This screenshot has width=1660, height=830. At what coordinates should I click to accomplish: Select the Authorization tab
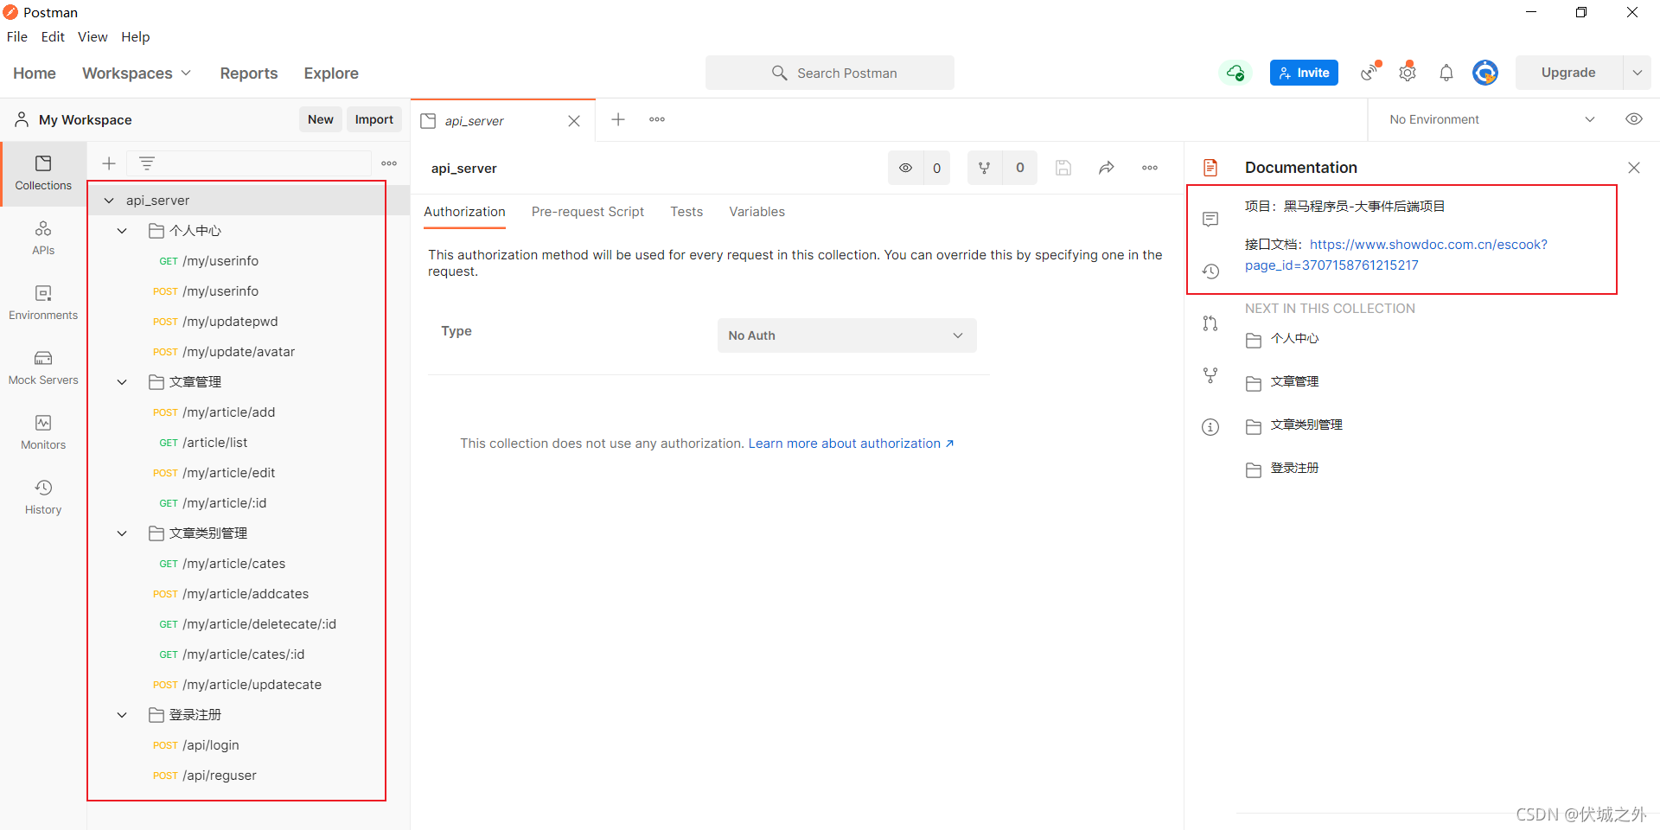(464, 212)
